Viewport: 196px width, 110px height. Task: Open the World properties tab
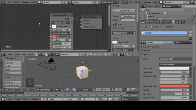point(158,22)
